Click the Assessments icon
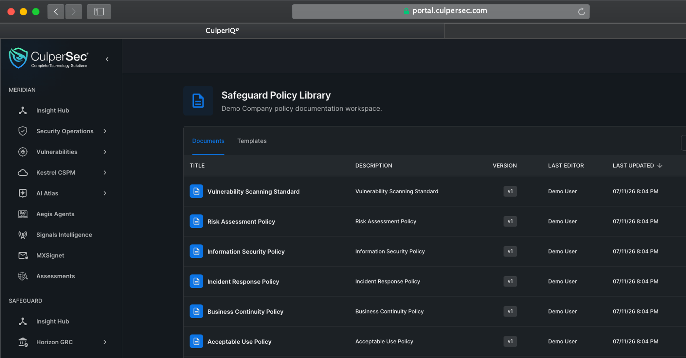 point(23,276)
